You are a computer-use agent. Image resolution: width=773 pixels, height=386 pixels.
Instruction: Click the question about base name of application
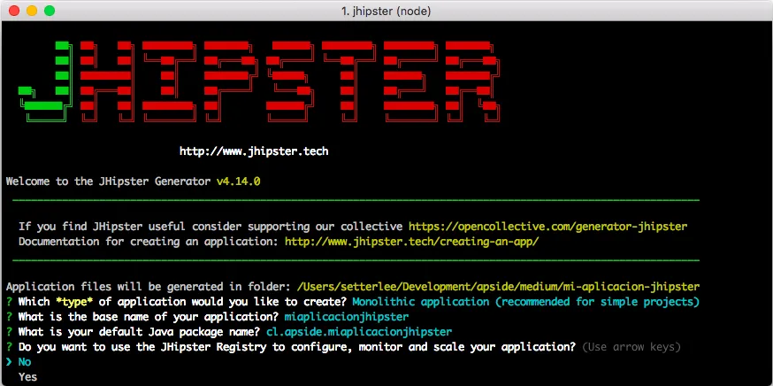tap(149, 316)
